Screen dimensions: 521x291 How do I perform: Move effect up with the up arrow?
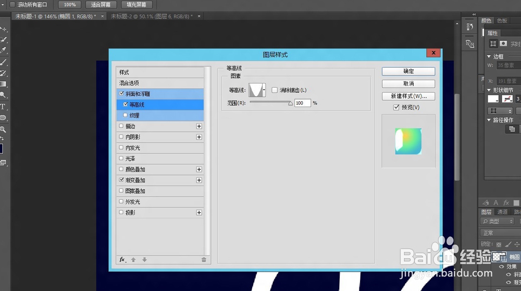click(133, 260)
